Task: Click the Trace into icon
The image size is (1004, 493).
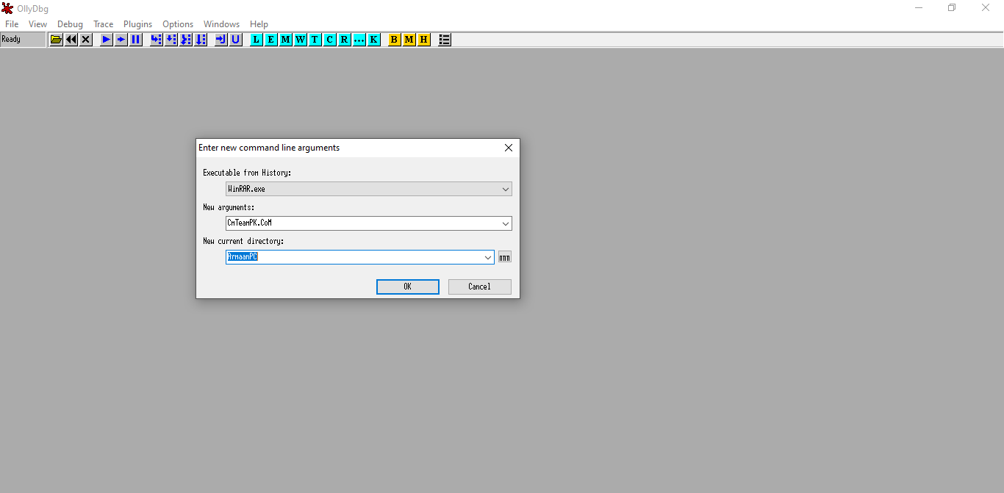Action: pos(186,40)
